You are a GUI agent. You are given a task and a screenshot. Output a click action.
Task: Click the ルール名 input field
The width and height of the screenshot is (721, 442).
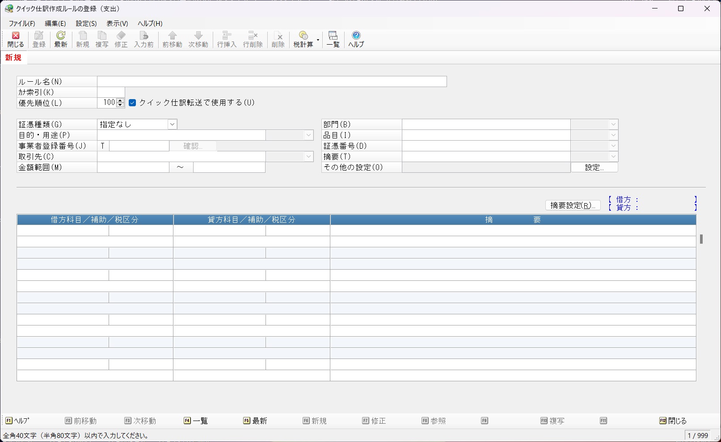pos(272,81)
